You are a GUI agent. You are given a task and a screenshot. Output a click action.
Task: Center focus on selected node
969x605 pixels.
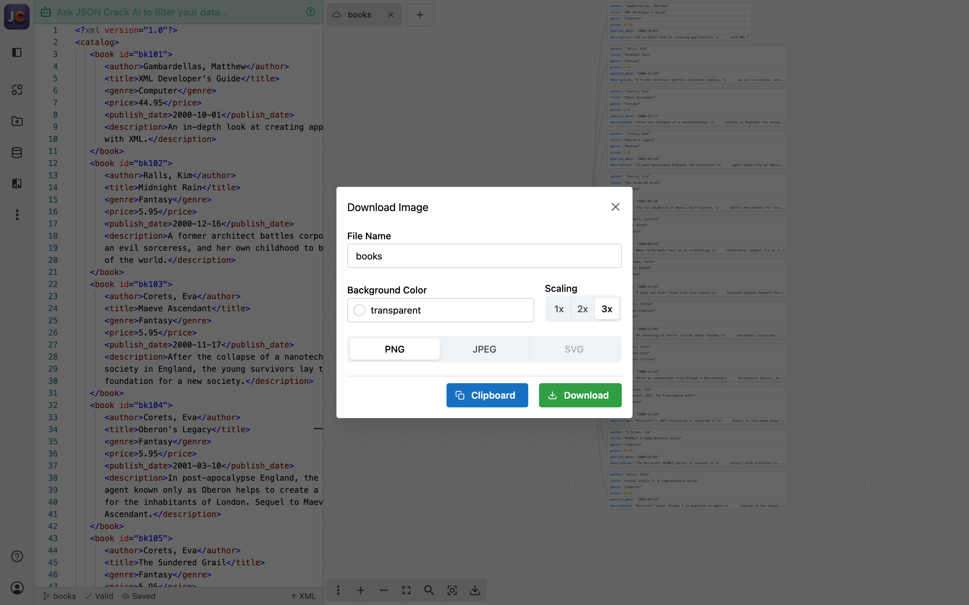[x=452, y=590]
